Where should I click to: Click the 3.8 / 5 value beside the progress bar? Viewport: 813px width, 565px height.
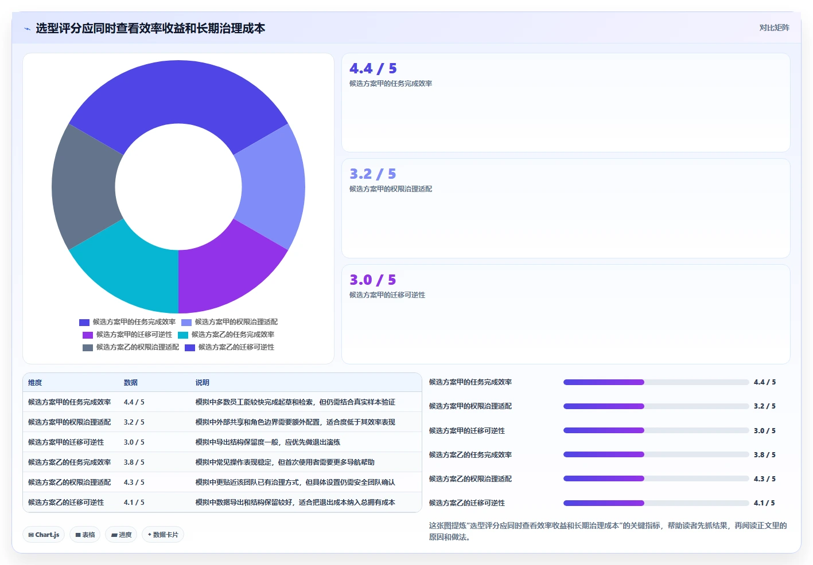point(765,455)
